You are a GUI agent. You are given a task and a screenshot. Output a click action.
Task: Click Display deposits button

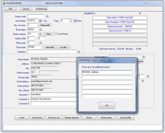(x=72, y=118)
